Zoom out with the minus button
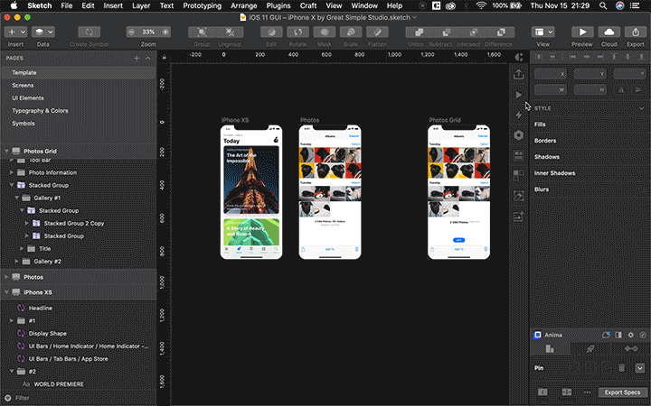Screen dimensions: 651x406 pos(132,32)
